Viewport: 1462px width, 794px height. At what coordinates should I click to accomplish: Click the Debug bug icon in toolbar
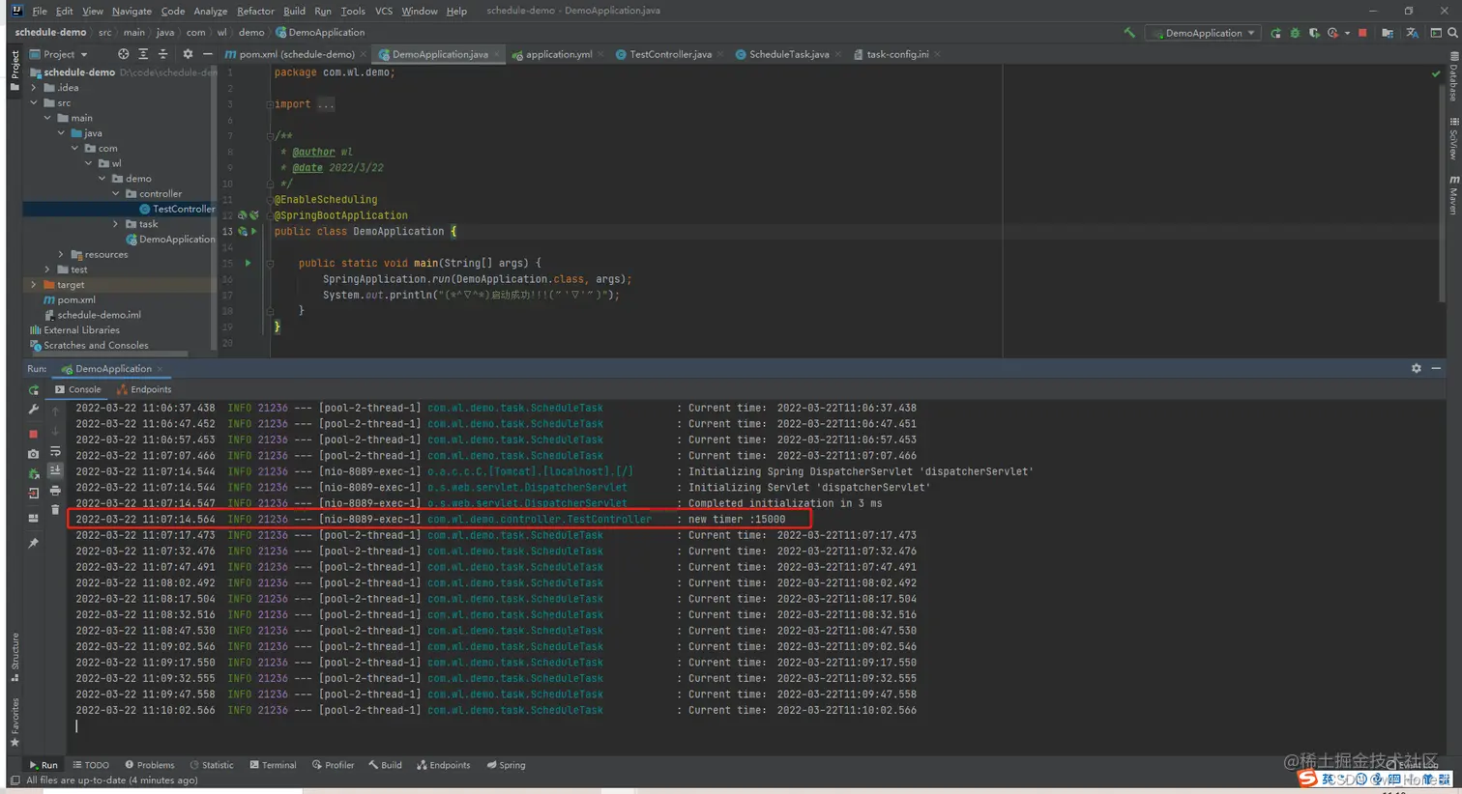(x=1295, y=33)
